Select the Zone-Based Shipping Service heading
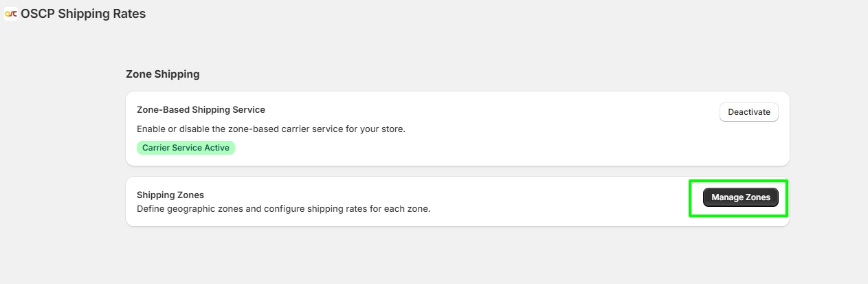Image resolution: width=868 pixels, height=284 pixels. point(201,109)
